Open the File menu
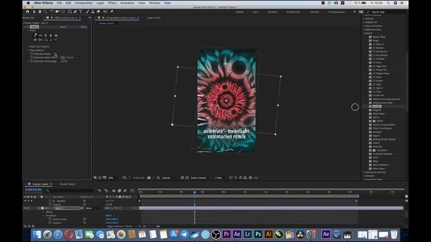 click(59, 3)
